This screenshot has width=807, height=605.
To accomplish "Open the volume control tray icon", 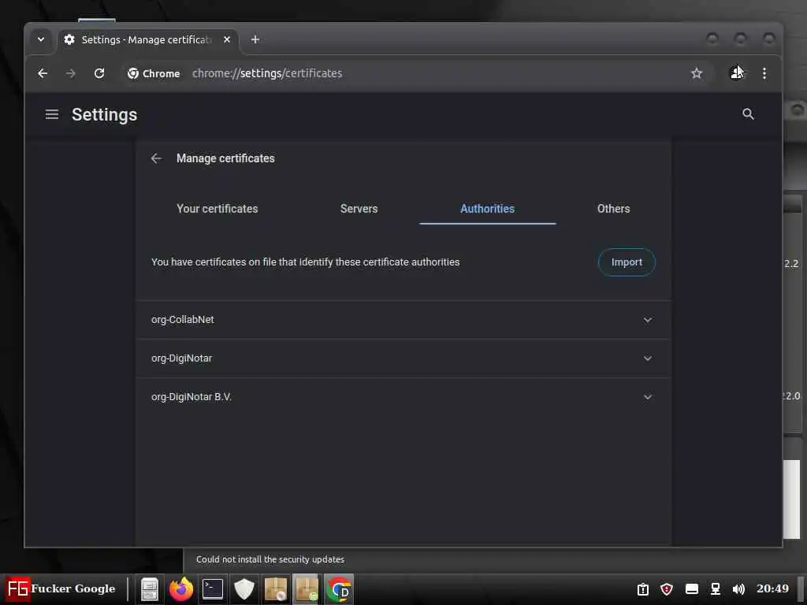I will [738, 589].
